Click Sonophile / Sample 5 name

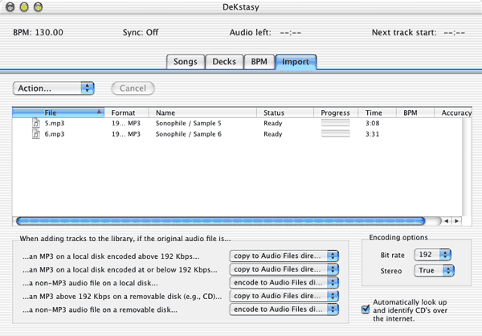point(189,123)
